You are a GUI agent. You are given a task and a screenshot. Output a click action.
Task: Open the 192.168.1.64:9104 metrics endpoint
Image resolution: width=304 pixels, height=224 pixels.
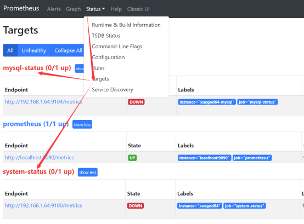pyautogui.click(x=43, y=102)
